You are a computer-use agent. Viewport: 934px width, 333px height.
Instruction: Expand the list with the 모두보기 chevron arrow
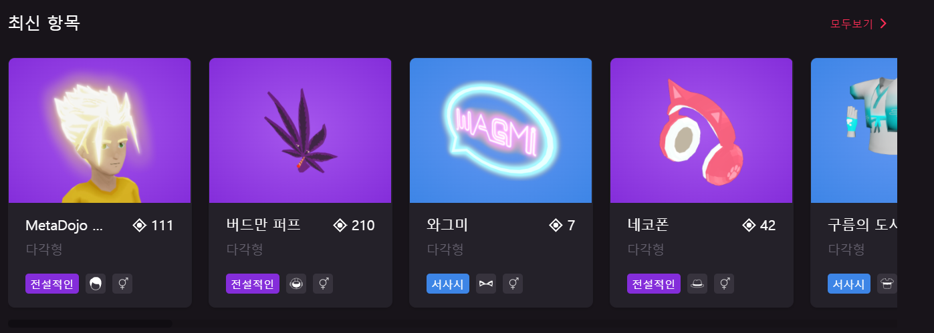(883, 23)
